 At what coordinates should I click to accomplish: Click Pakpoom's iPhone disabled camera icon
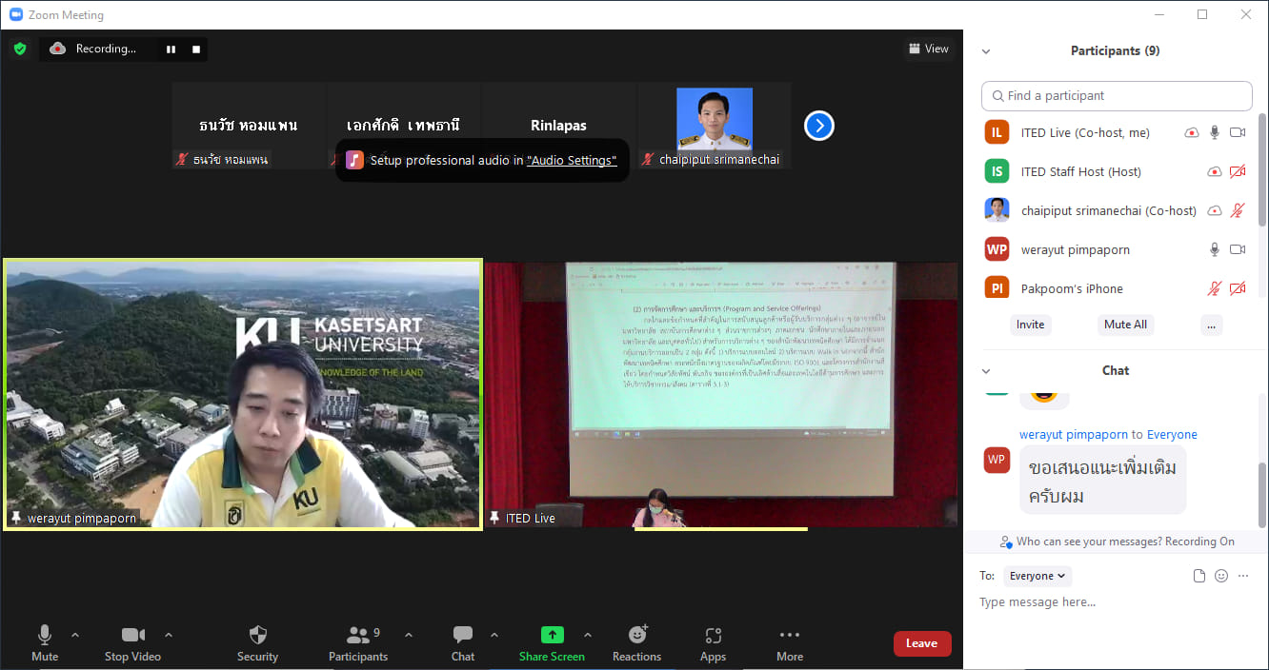1238,289
